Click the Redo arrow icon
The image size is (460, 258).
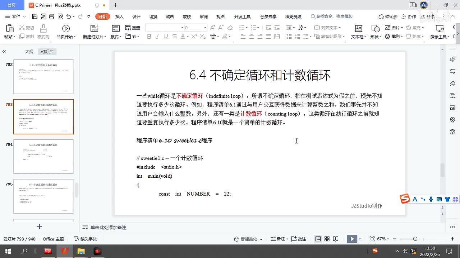point(80,16)
